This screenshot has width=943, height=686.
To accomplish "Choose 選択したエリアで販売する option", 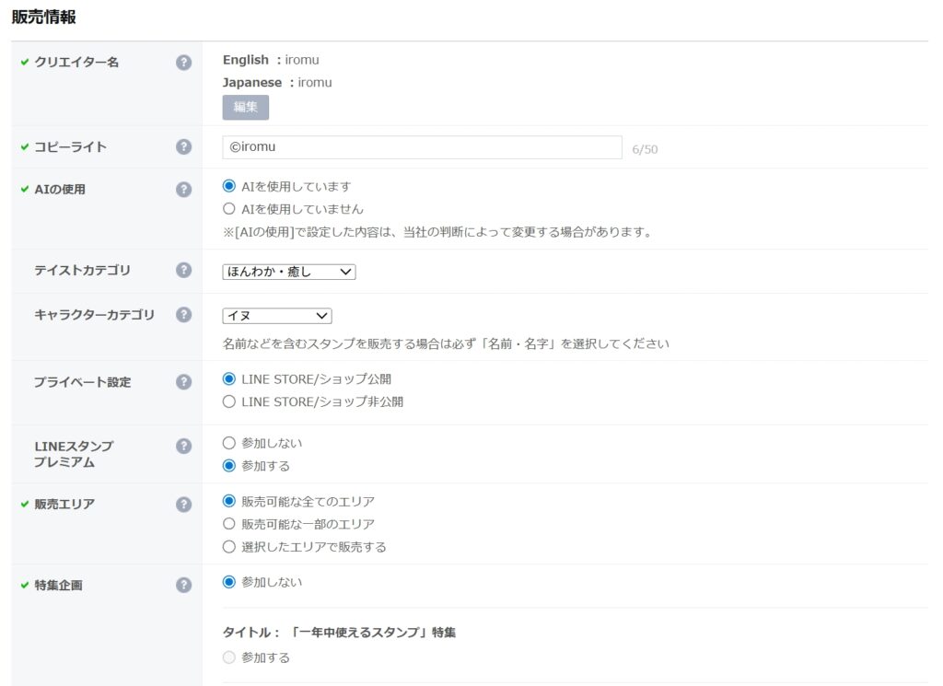I will [x=229, y=547].
